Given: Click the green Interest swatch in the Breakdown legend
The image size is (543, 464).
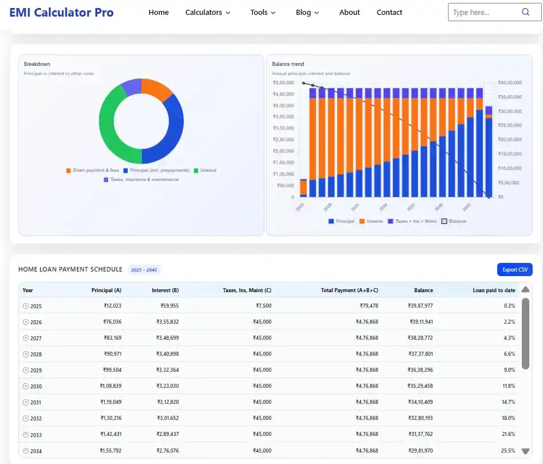Looking at the screenshot, I should pyautogui.click(x=196, y=171).
